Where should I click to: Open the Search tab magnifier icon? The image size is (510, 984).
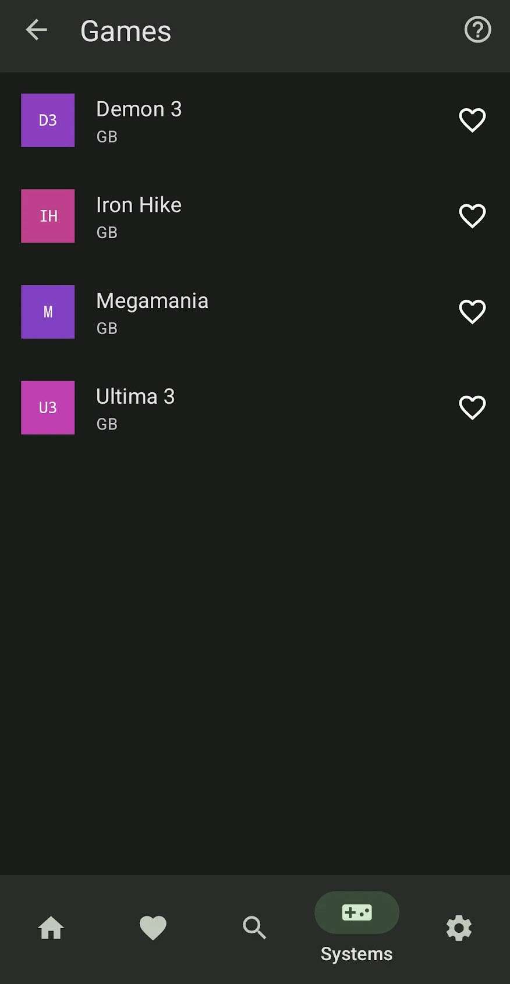click(x=254, y=928)
